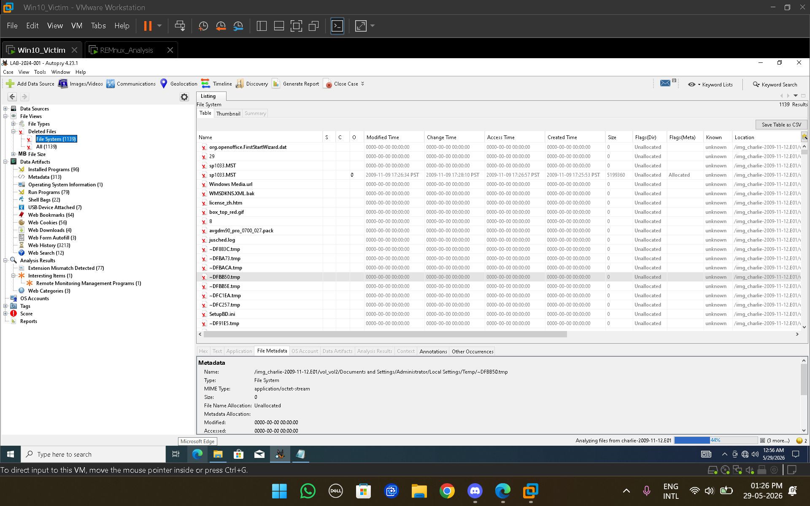
Task: Select the USB Device Attached (7) node
Action: tap(55, 207)
